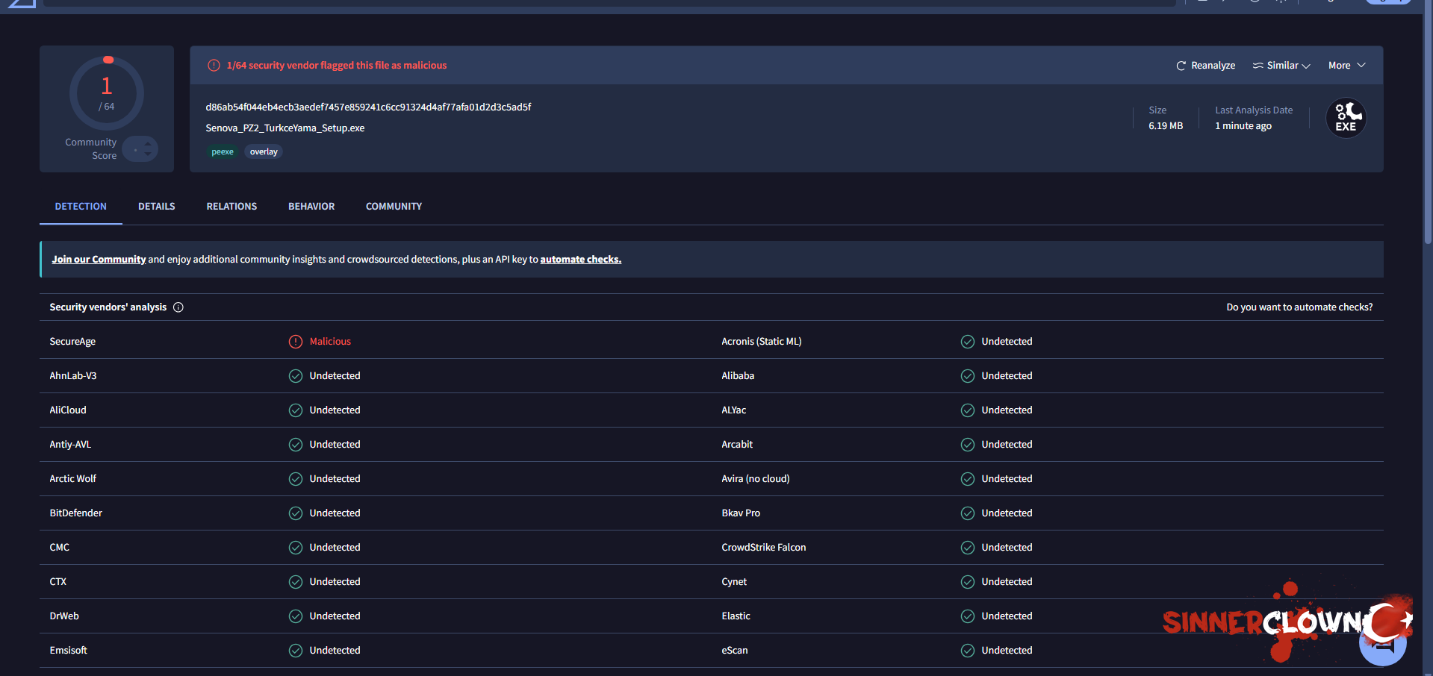1433x676 pixels.
Task: Open the Relations tab
Action: pyautogui.click(x=231, y=207)
